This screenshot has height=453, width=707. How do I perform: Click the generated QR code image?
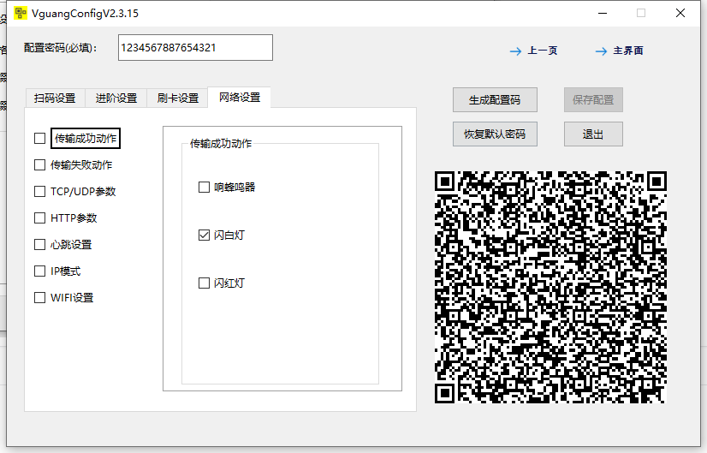click(x=550, y=287)
